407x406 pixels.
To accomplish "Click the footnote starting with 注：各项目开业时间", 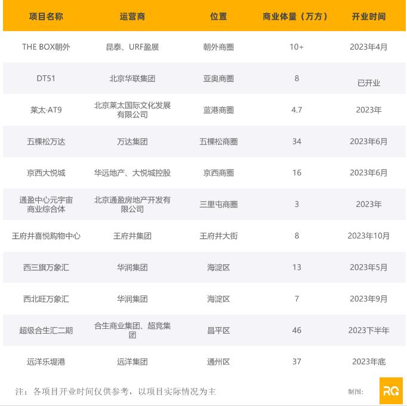I will click(x=115, y=392).
